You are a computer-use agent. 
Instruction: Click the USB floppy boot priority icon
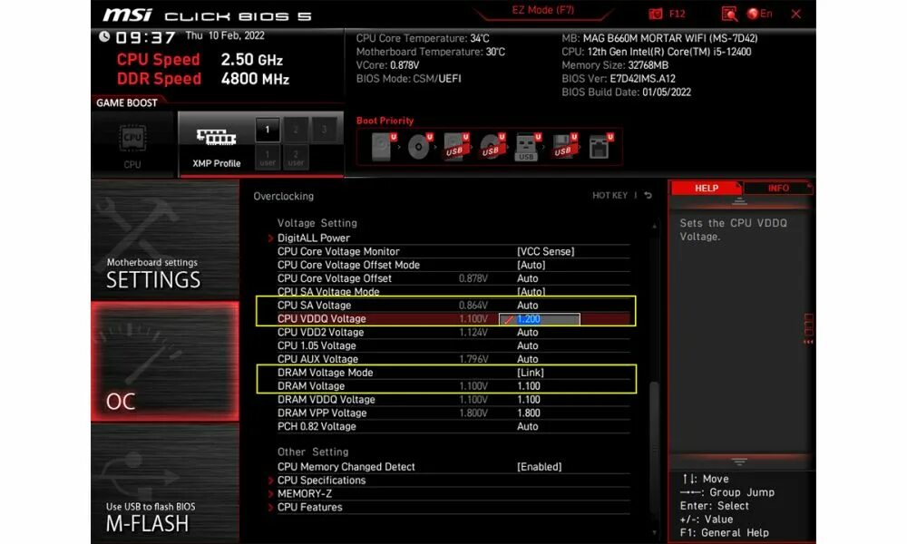click(563, 147)
